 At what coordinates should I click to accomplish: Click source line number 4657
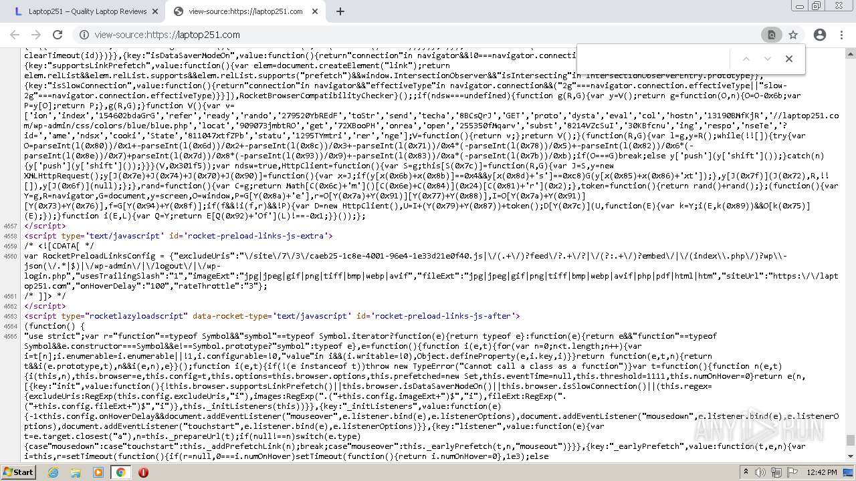(10, 226)
